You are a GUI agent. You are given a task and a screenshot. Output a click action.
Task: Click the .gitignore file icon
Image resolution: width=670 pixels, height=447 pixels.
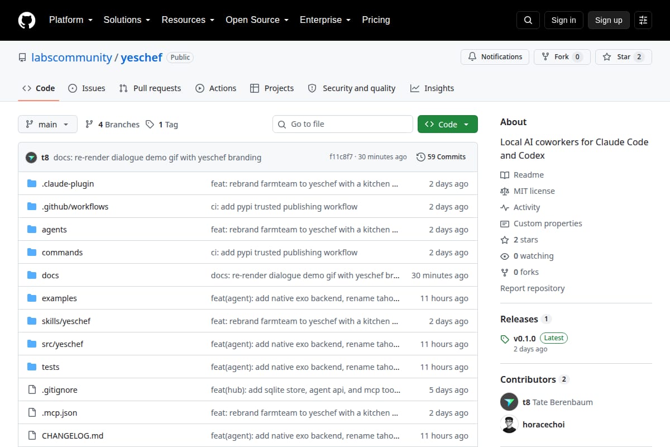click(x=32, y=390)
